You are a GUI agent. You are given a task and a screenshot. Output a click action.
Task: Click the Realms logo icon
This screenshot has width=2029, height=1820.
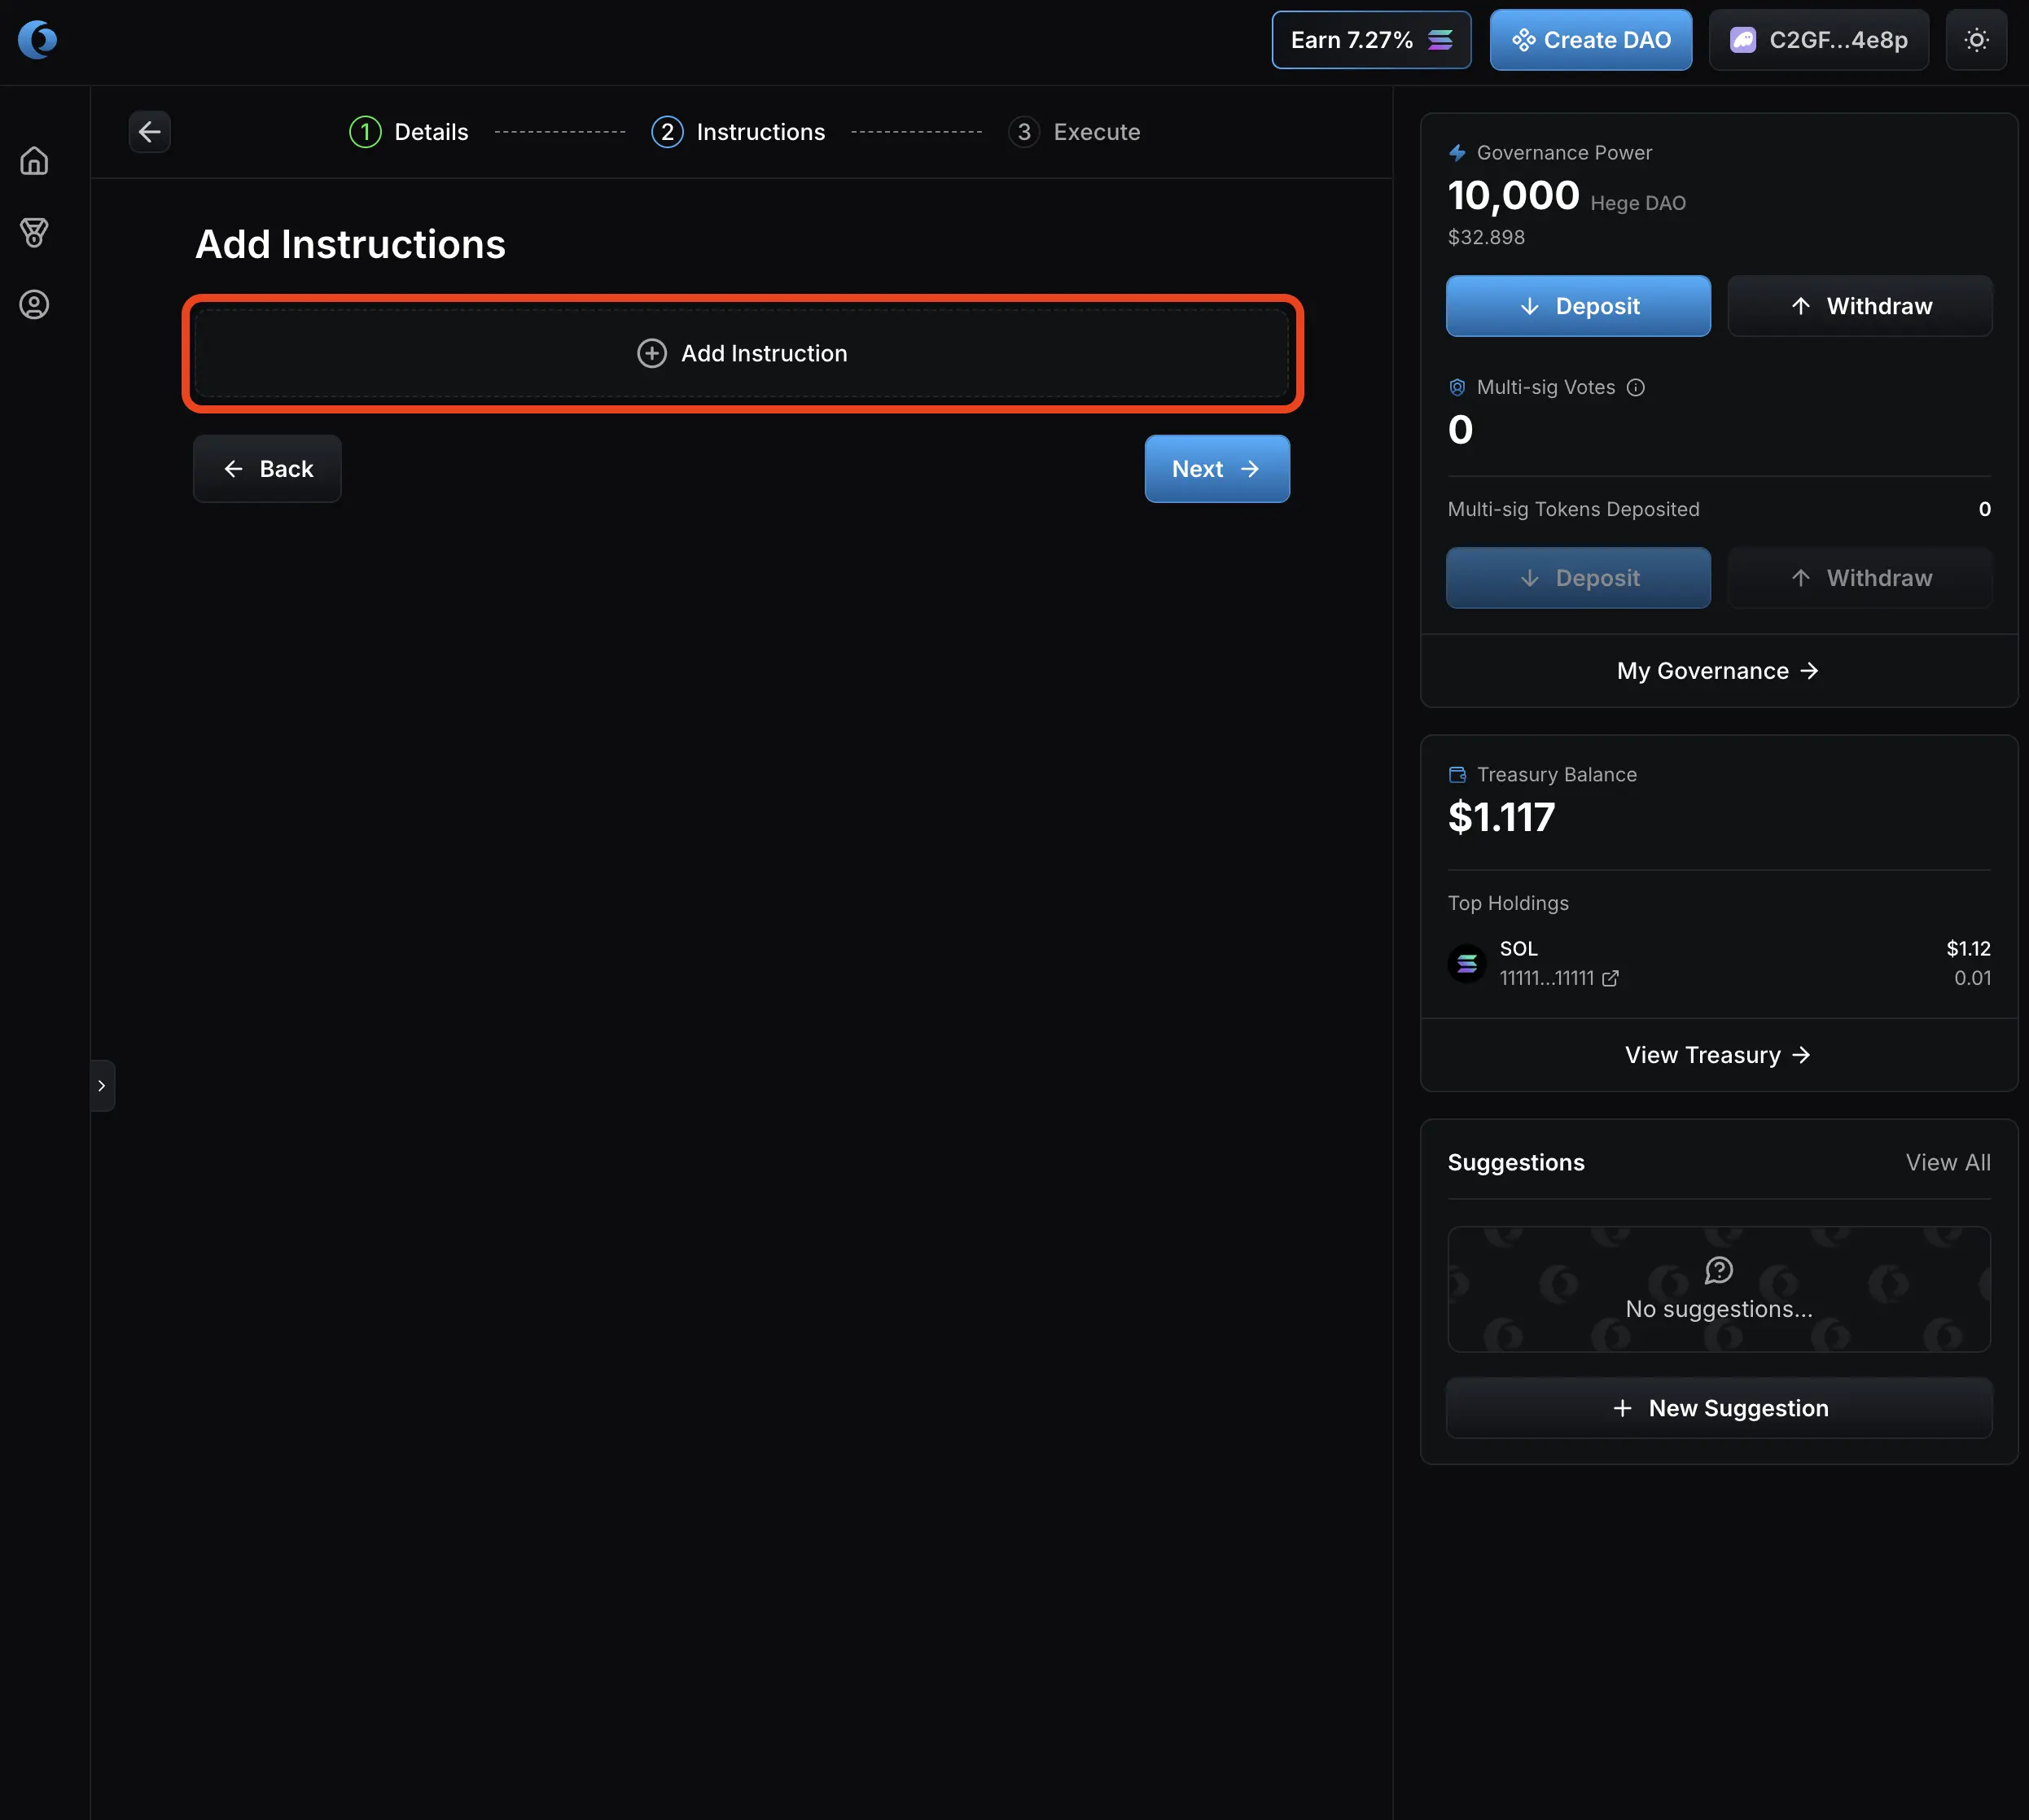38,40
